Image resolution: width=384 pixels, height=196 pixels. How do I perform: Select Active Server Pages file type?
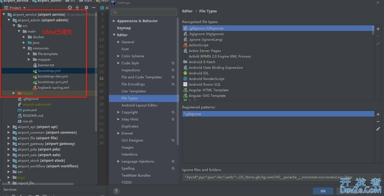[205, 51]
